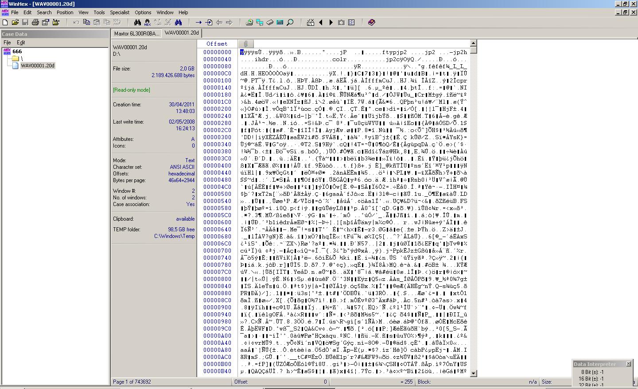638x389 pixels.
Task: Click the Clone Disk toolbar icon
Action: (x=260, y=22)
